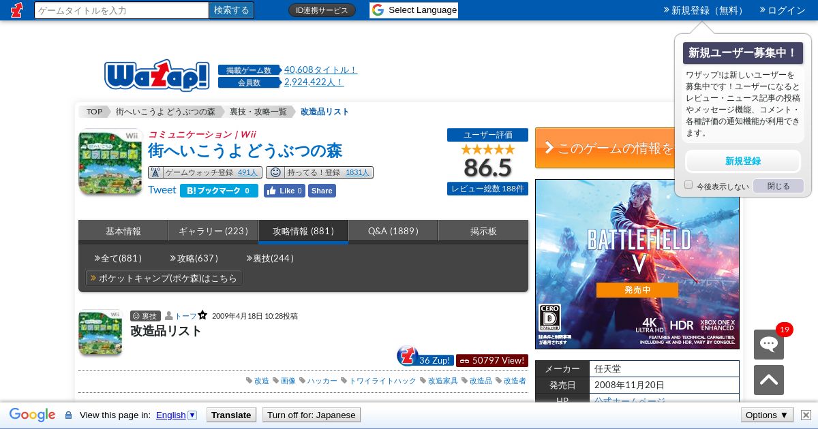The height and width of the screenshot is (429, 818).
Task: Click the smiley icon for 持ってる！登録
Action: [x=275, y=172]
